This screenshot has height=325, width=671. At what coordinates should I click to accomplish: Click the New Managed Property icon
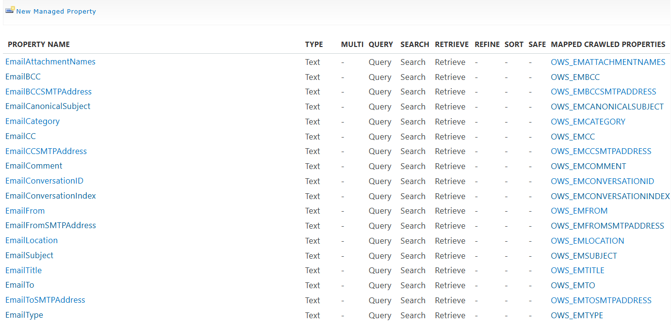click(10, 10)
